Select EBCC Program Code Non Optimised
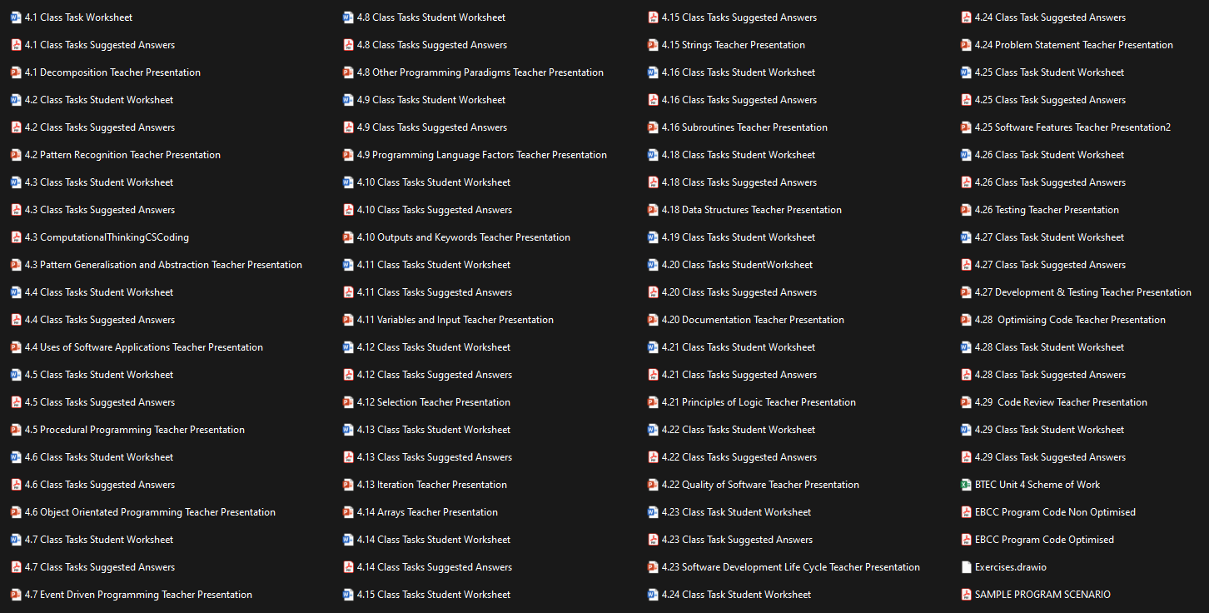This screenshot has height=613, width=1209. 1054,511
